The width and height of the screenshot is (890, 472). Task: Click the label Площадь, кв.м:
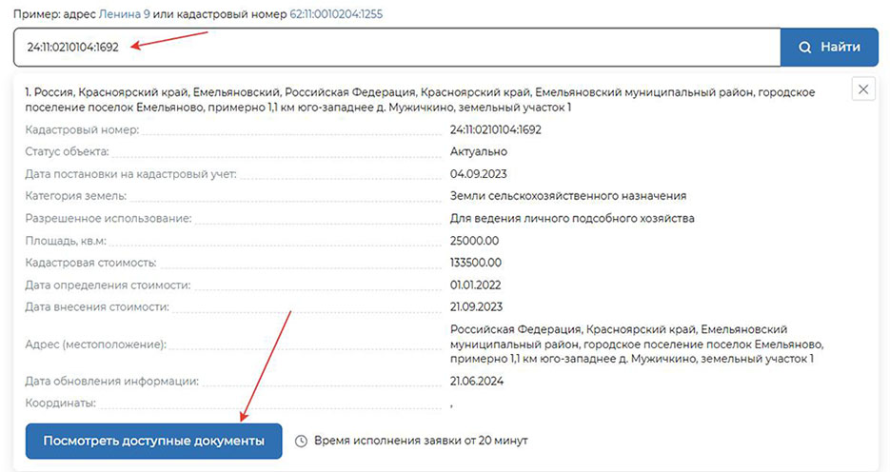pyautogui.click(x=66, y=241)
